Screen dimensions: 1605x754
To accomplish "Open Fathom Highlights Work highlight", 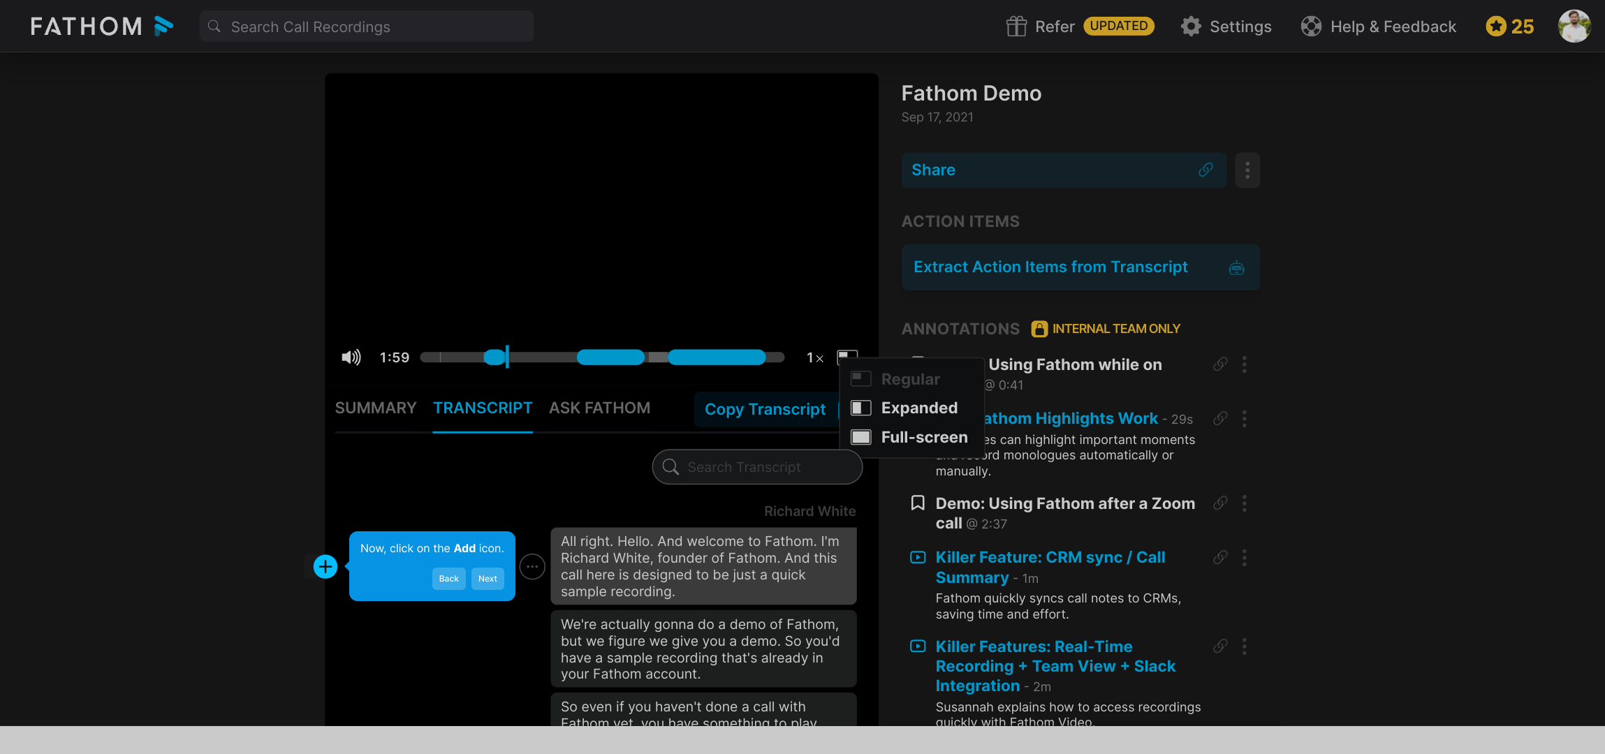I will pyautogui.click(x=1071, y=418).
